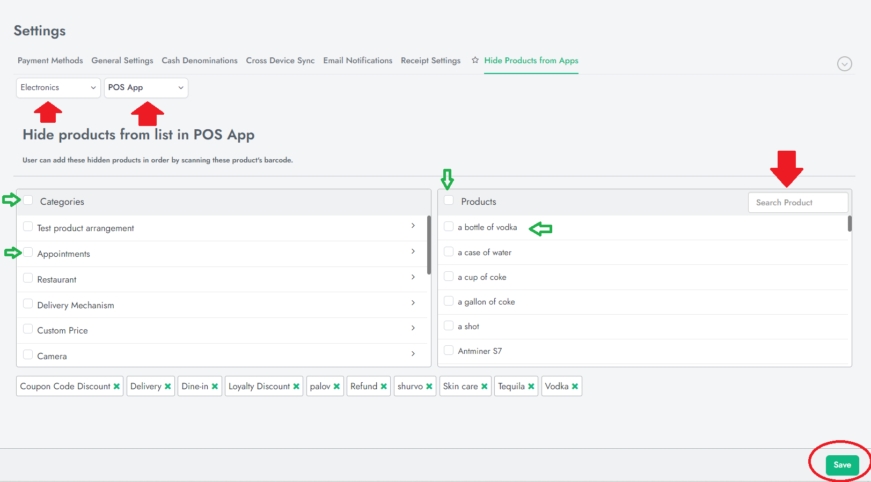Delete the Loyalty Discount tag

point(296,387)
